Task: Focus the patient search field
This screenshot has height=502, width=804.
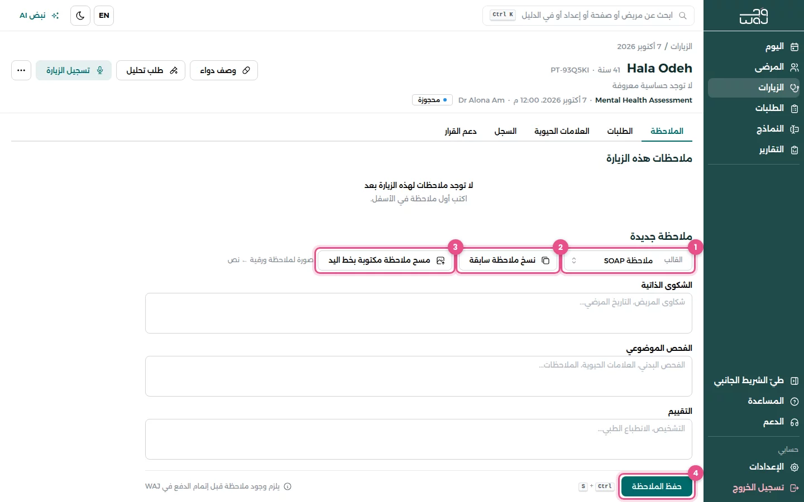Action: tap(588, 16)
